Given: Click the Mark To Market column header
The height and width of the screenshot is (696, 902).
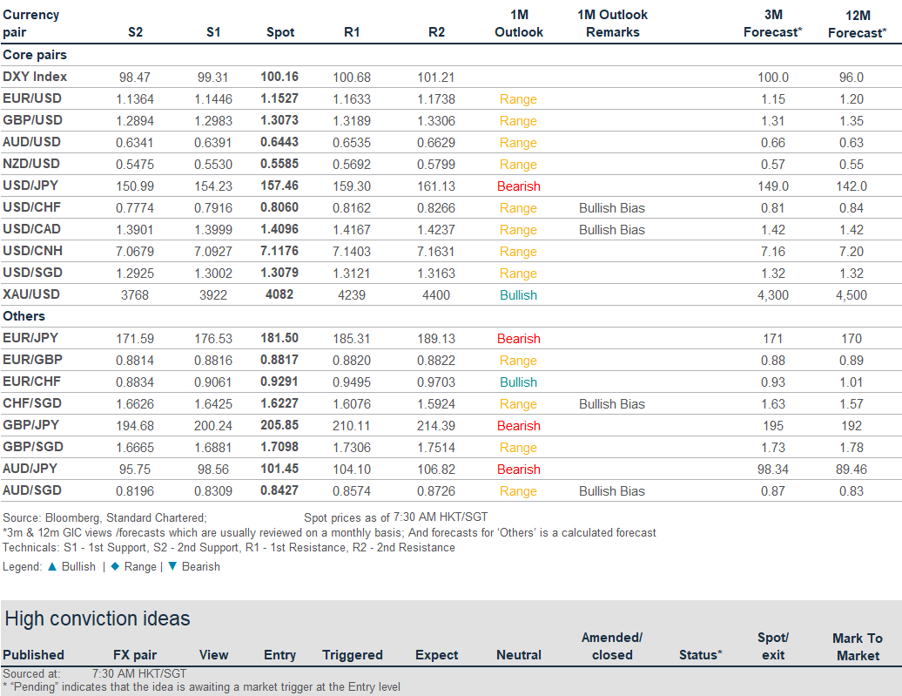Looking at the screenshot, I should [857, 646].
